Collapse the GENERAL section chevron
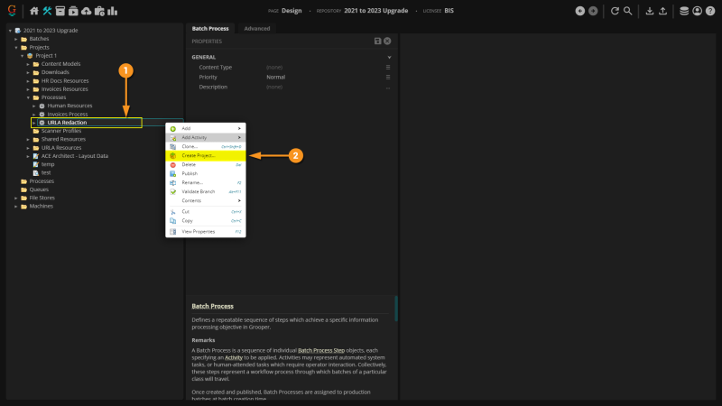The height and width of the screenshot is (406, 722). pyautogui.click(x=389, y=57)
